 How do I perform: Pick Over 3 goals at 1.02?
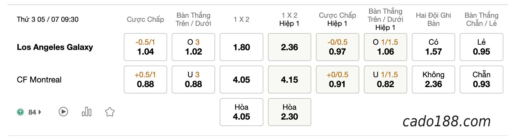point(194,47)
